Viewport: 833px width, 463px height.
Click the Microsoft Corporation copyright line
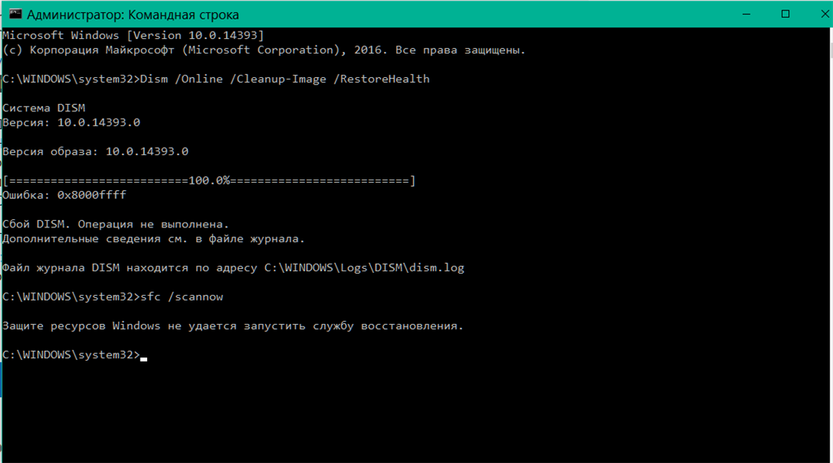coord(264,50)
